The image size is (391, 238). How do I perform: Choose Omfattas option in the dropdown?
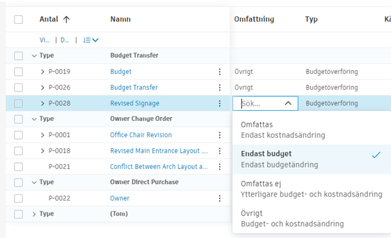[311, 130]
